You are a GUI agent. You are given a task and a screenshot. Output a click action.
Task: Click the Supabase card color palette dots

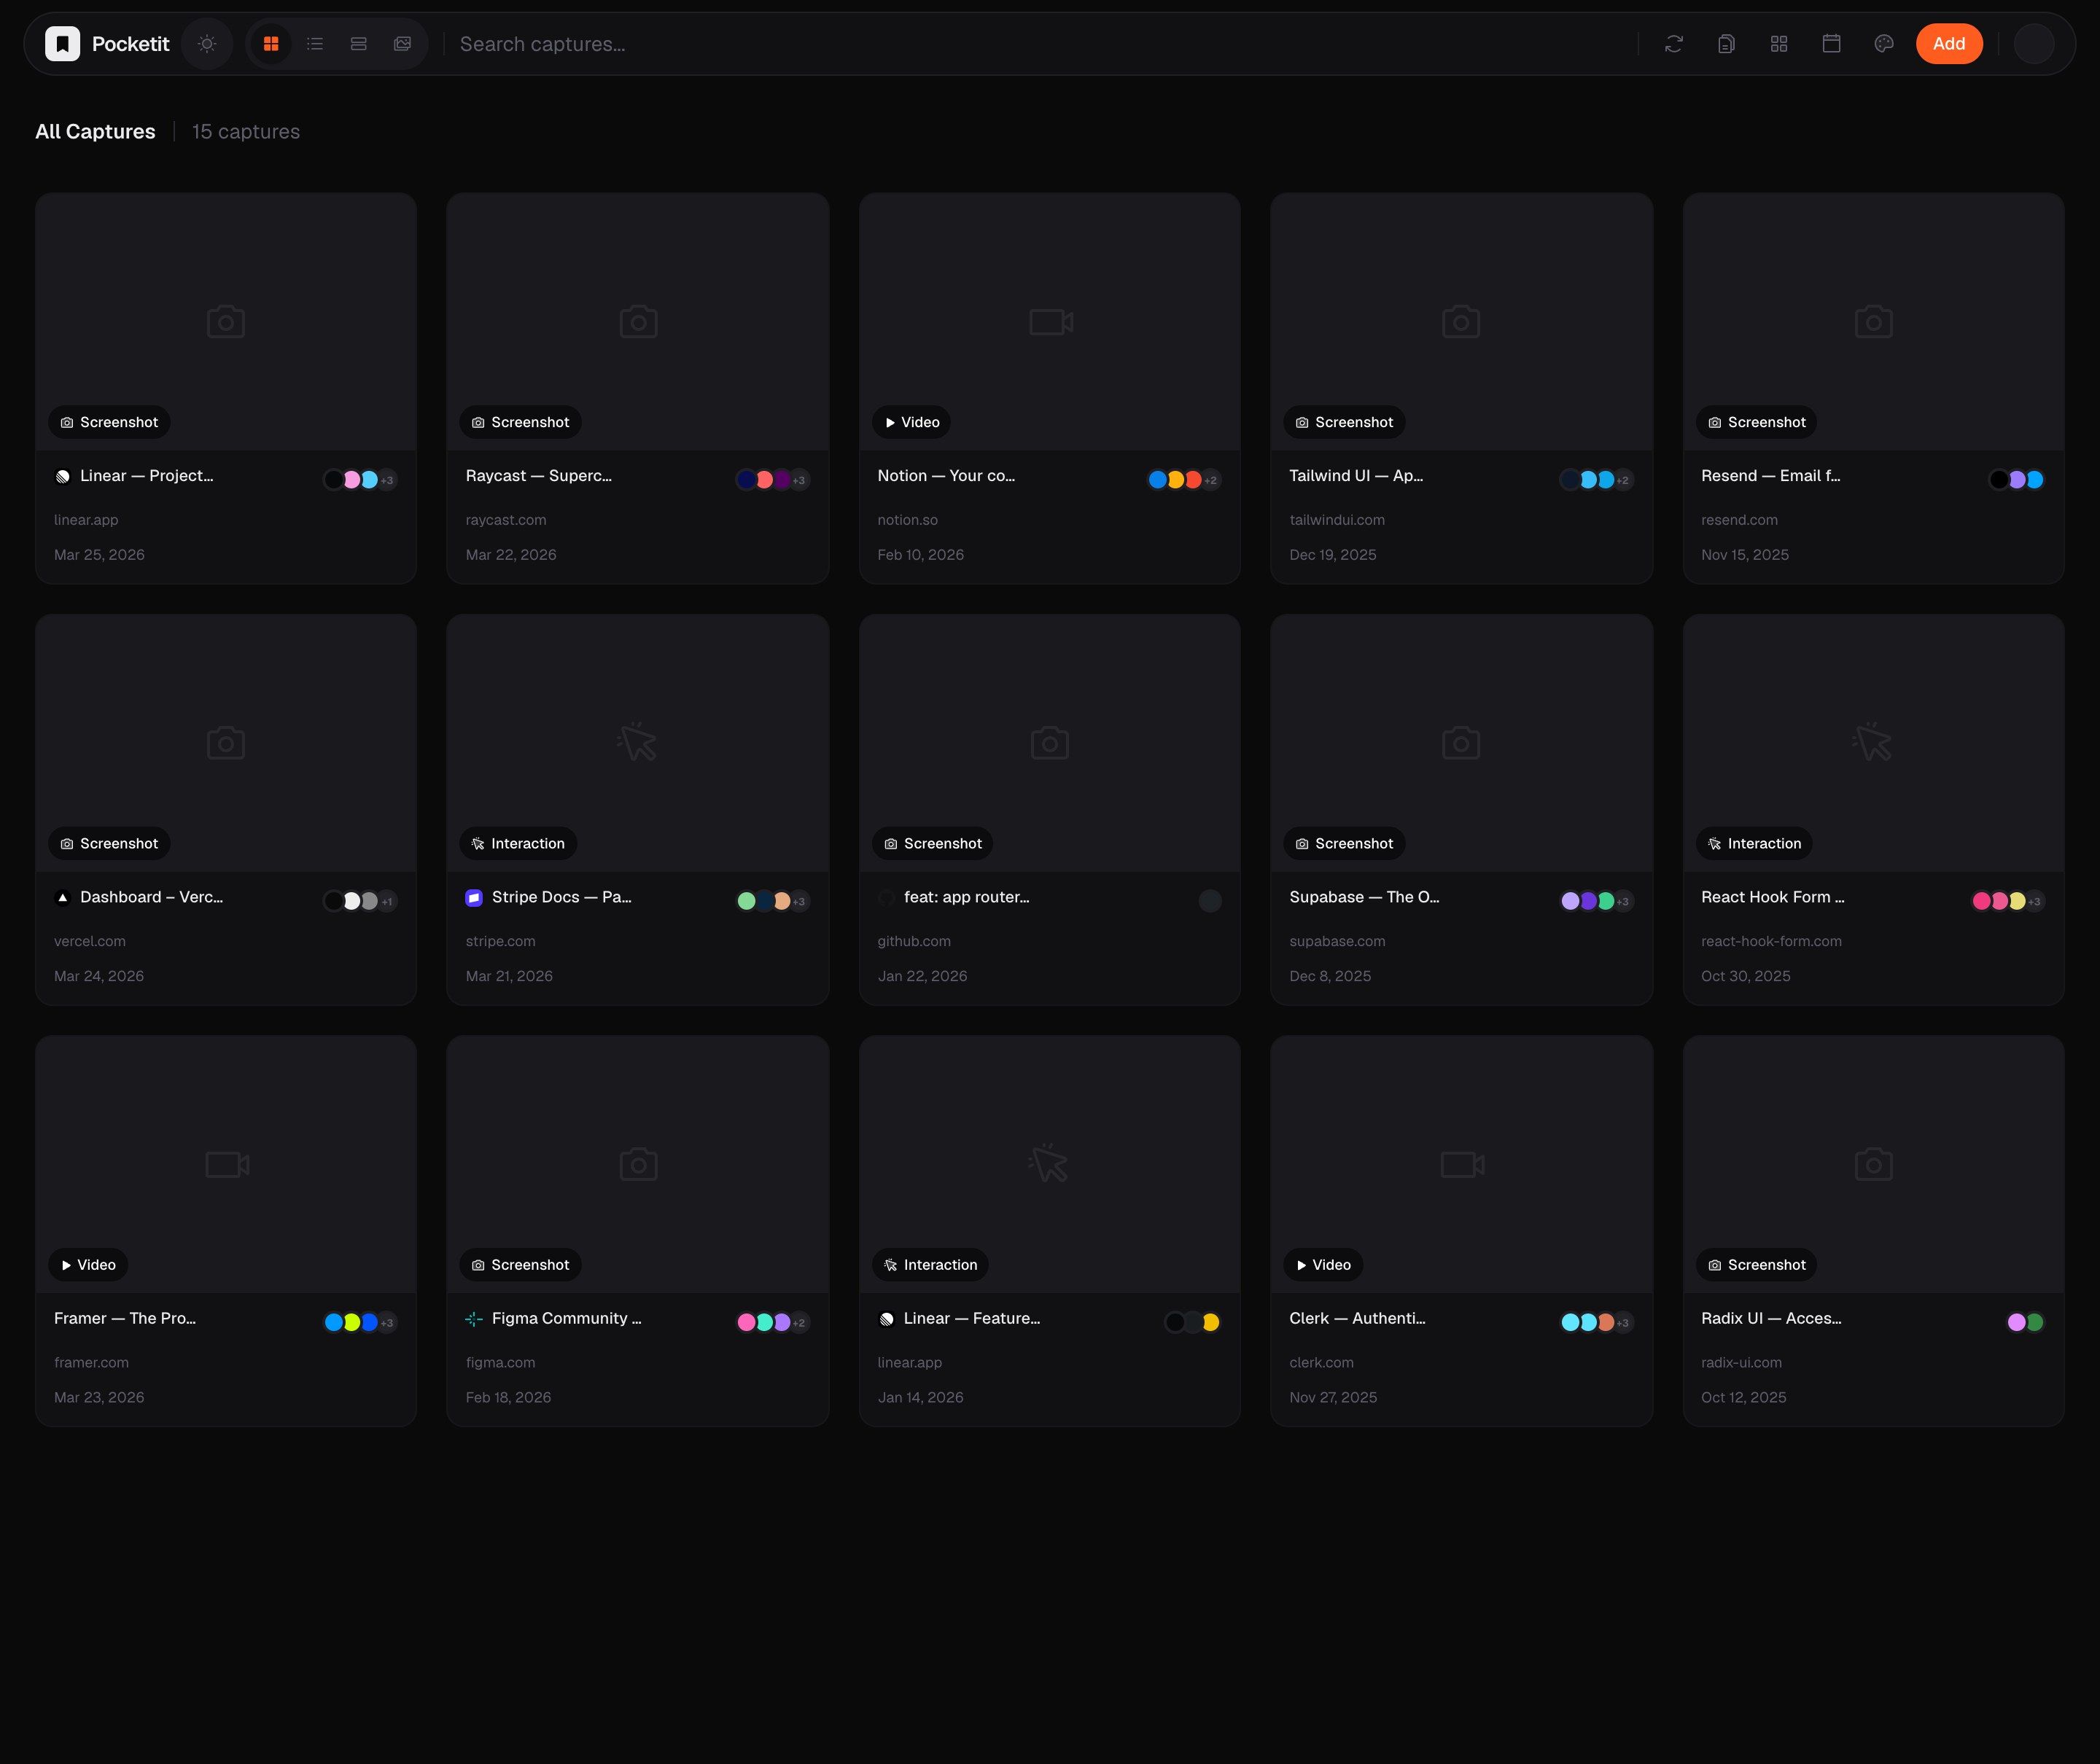click(x=1597, y=901)
